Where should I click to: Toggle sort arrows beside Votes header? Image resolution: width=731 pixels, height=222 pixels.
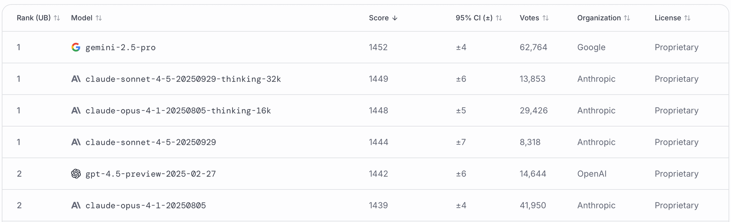tap(545, 18)
